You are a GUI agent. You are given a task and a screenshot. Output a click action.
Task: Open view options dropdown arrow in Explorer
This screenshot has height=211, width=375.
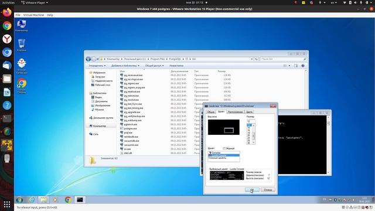point(289,66)
